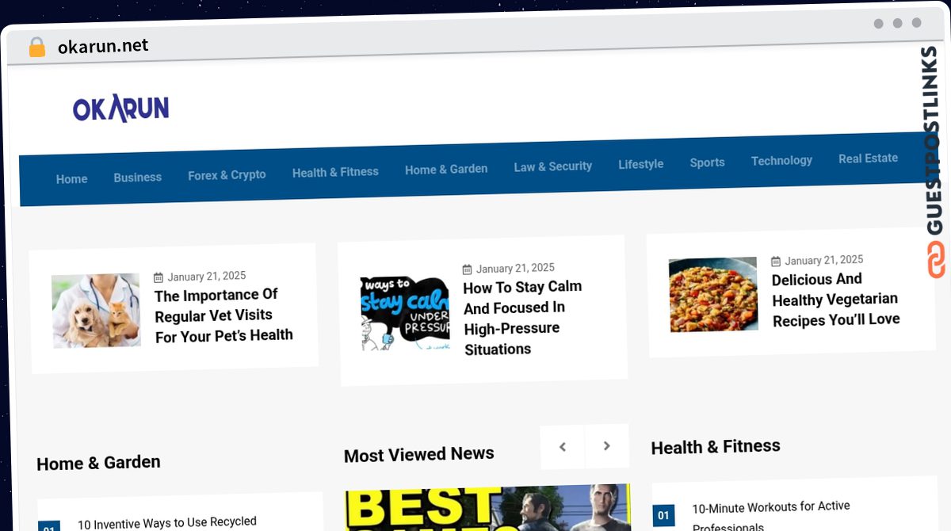951x531 pixels.
Task: Read The Importance Of Regular Vet Visits article
Action: click(223, 315)
